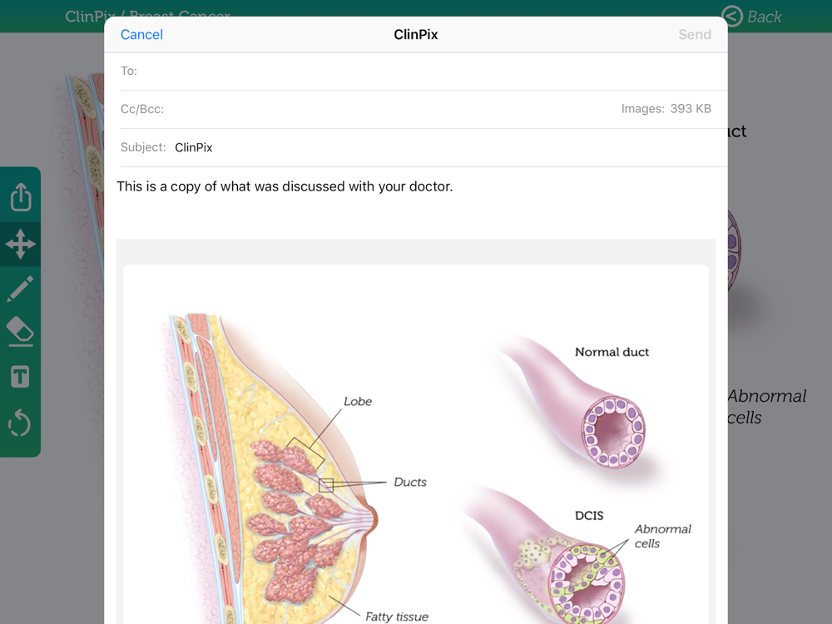Select the Text tool icon
The width and height of the screenshot is (832, 624).
click(x=20, y=377)
